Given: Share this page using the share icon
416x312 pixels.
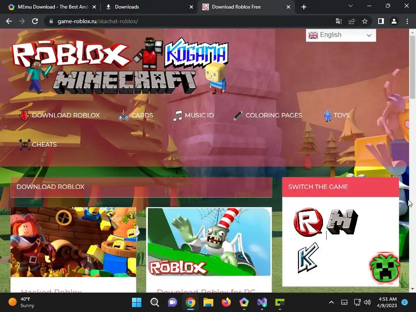Looking at the screenshot, I should pos(352,21).
